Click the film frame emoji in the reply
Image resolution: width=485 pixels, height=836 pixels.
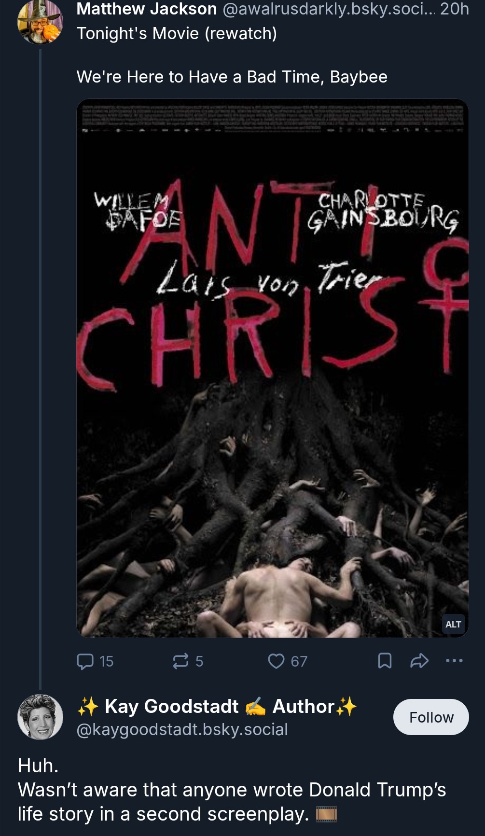(x=326, y=814)
